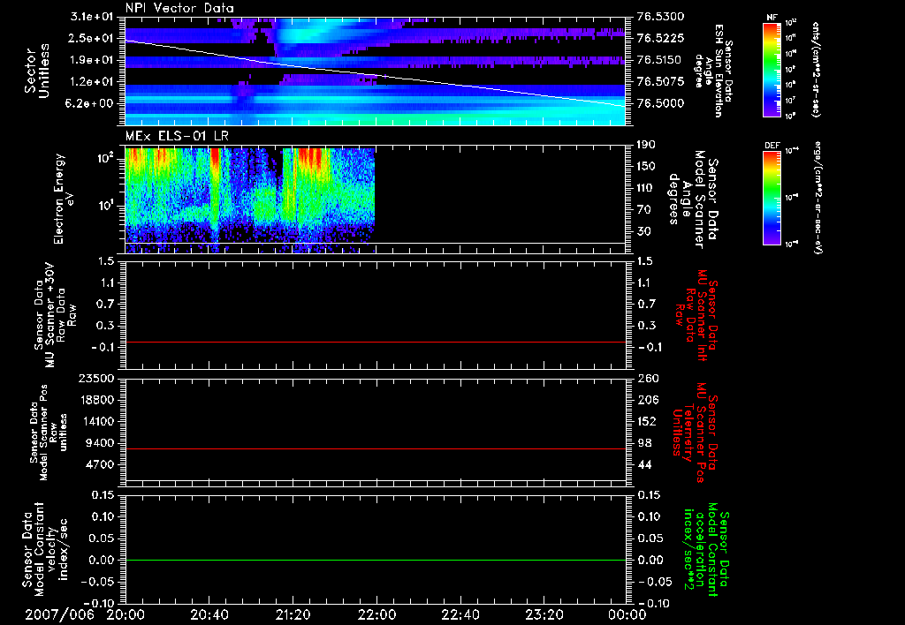Click the red scanner position line
Screen dimensions: 905x625
[x=376, y=449]
